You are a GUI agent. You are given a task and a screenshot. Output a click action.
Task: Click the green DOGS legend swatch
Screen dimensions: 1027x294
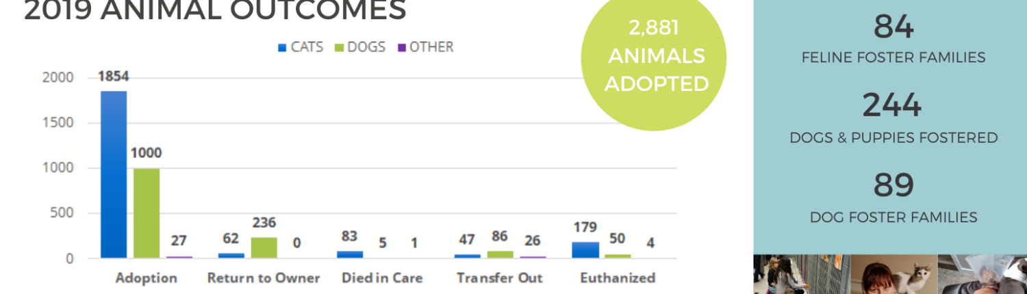[x=339, y=48]
